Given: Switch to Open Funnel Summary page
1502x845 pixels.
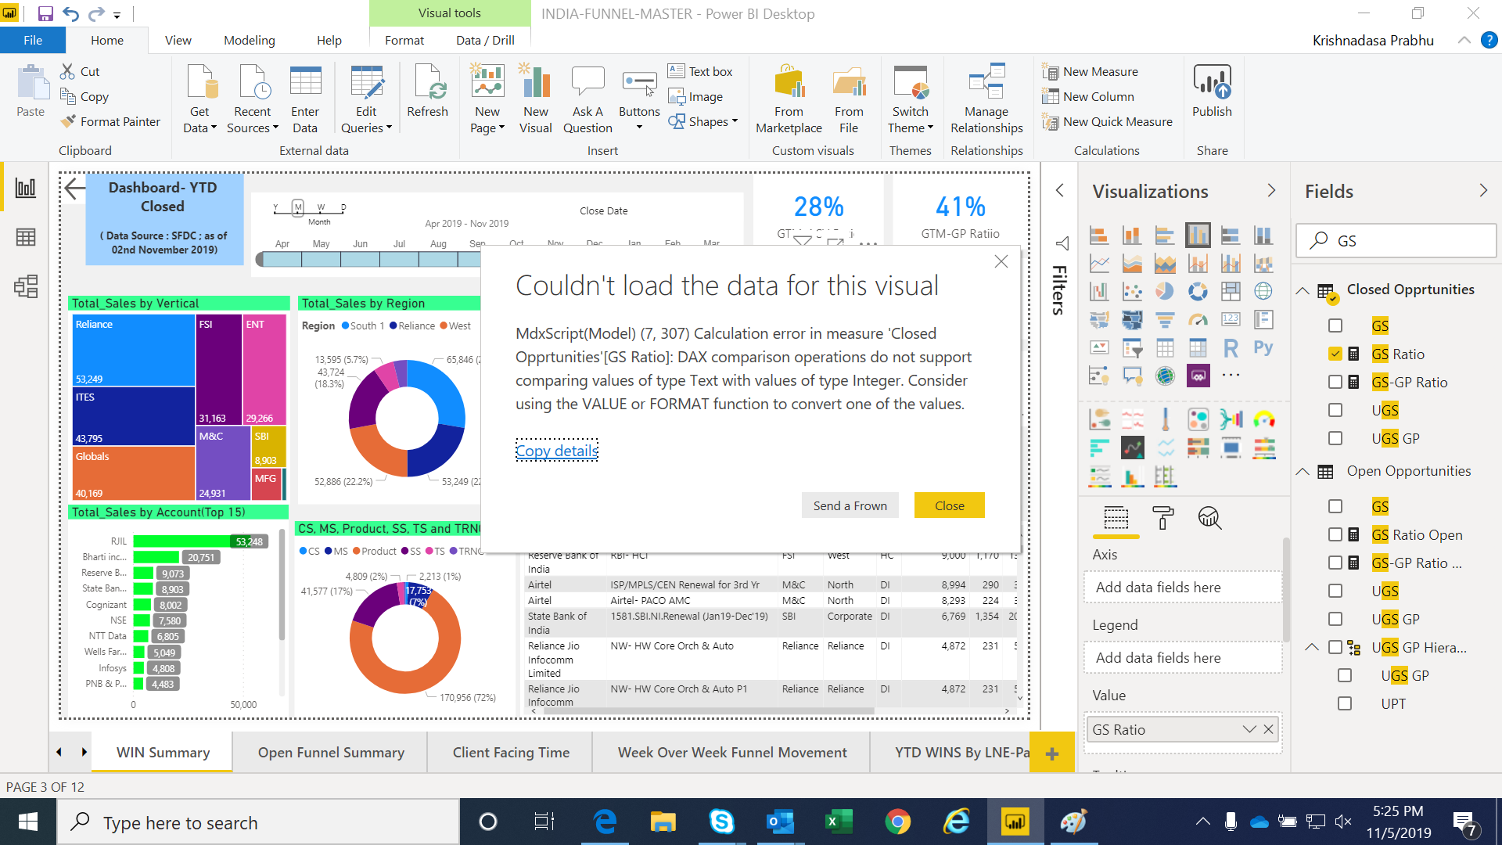Looking at the screenshot, I should pos(331,752).
